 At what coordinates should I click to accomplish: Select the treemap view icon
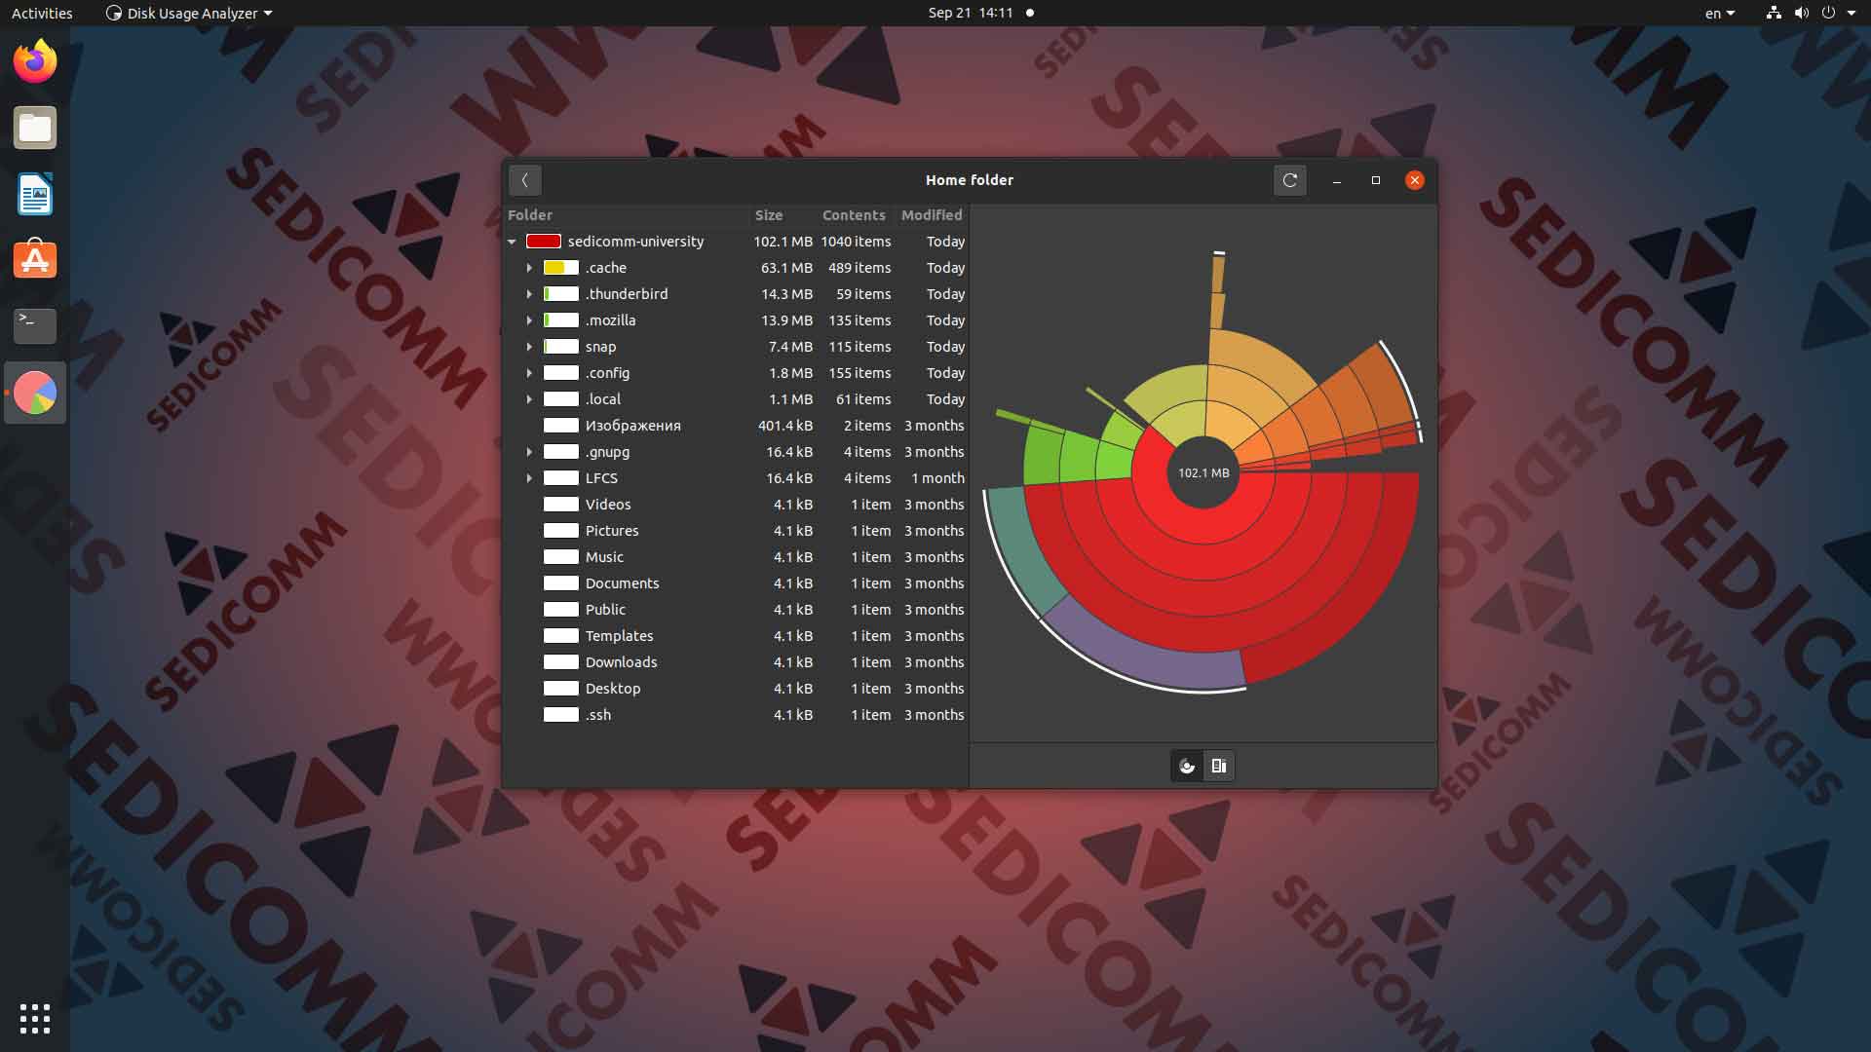[1217, 765]
